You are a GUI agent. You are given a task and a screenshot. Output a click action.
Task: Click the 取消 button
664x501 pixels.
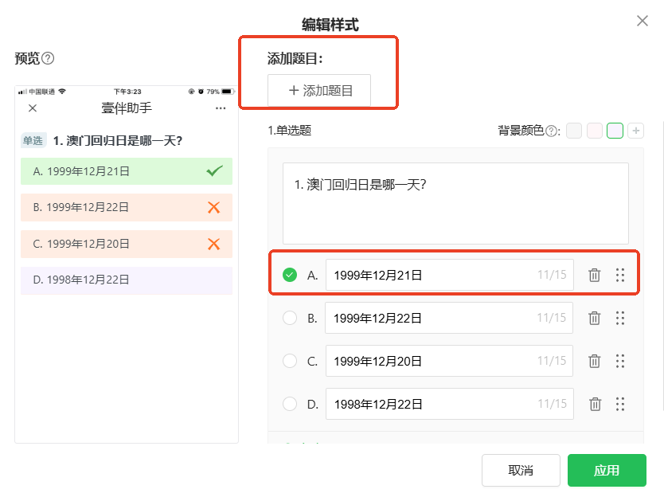click(521, 470)
